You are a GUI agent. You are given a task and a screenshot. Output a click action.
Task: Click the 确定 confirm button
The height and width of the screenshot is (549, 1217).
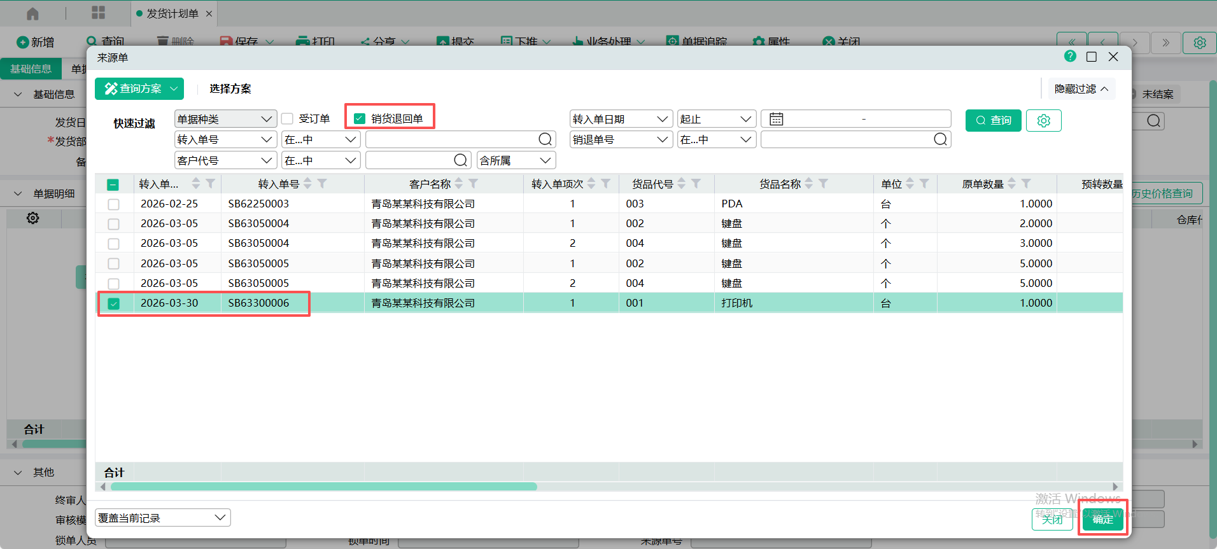click(x=1102, y=519)
